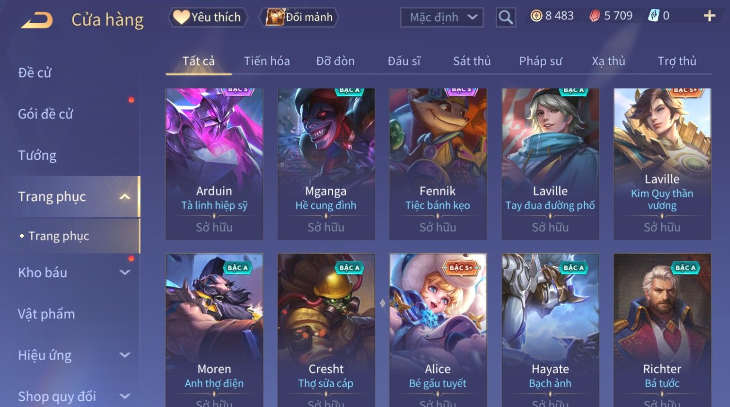Open the Arduin Tà linh hiệp sỹ skin card
The width and height of the screenshot is (730, 407).
coord(214,164)
